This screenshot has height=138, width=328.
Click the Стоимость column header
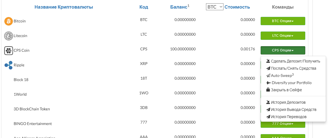tap(237, 7)
